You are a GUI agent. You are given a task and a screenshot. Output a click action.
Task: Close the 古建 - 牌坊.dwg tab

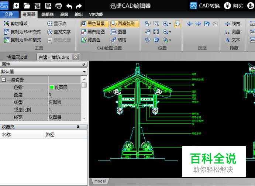tap(75, 57)
